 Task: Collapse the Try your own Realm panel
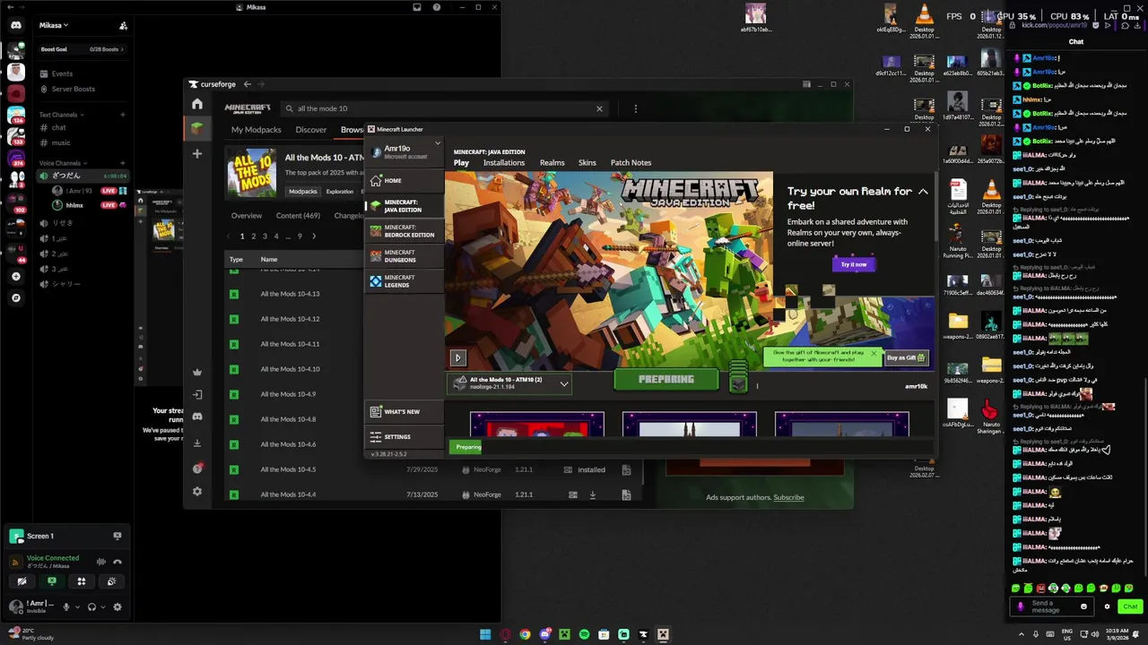[922, 192]
